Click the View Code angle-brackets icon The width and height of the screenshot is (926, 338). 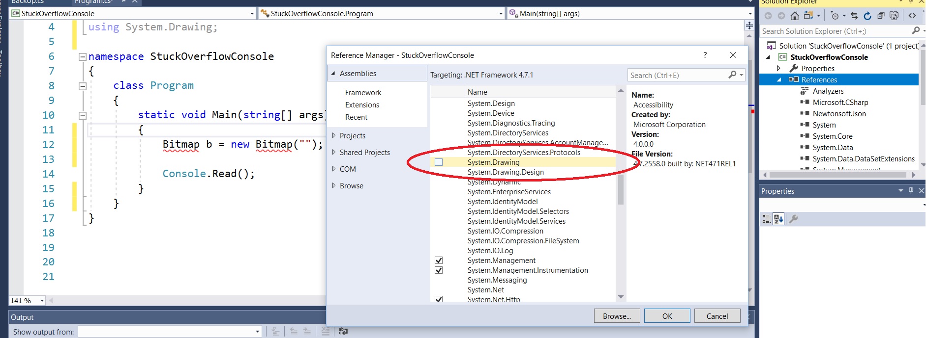[912, 16]
